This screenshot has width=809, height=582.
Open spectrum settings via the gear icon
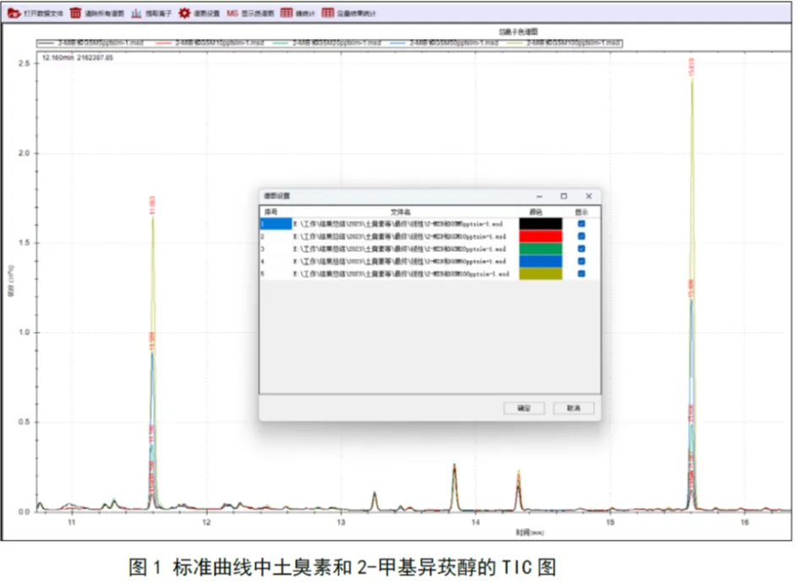pos(184,14)
